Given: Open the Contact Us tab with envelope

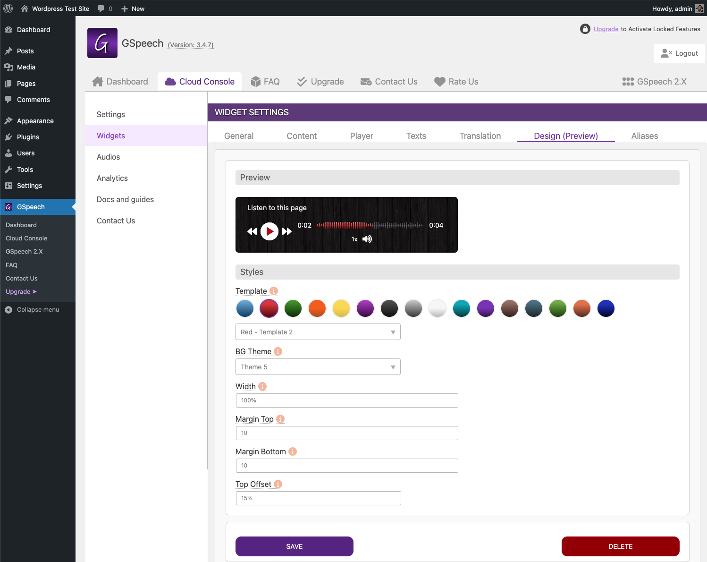Looking at the screenshot, I should (x=389, y=82).
